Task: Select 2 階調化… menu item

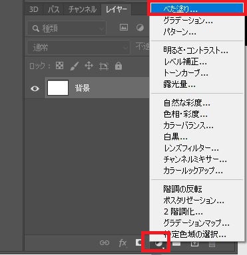Action: pos(197,212)
